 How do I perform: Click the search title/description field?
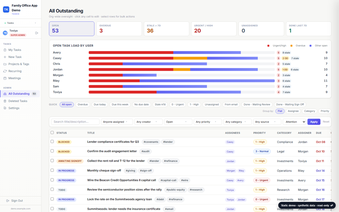point(75,122)
